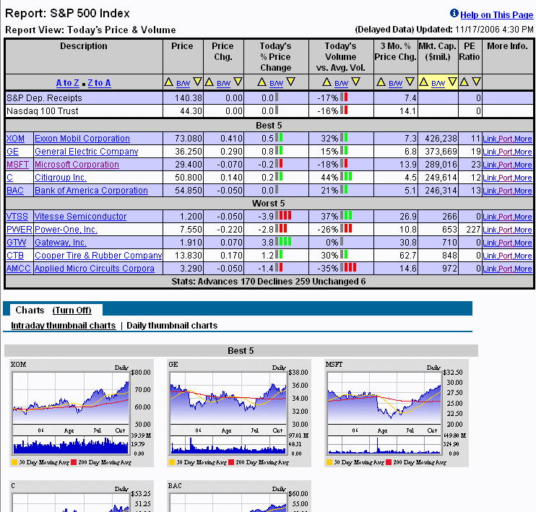Open GE ticker symbol link
536x512 pixels.
pyautogui.click(x=13, y=152)
